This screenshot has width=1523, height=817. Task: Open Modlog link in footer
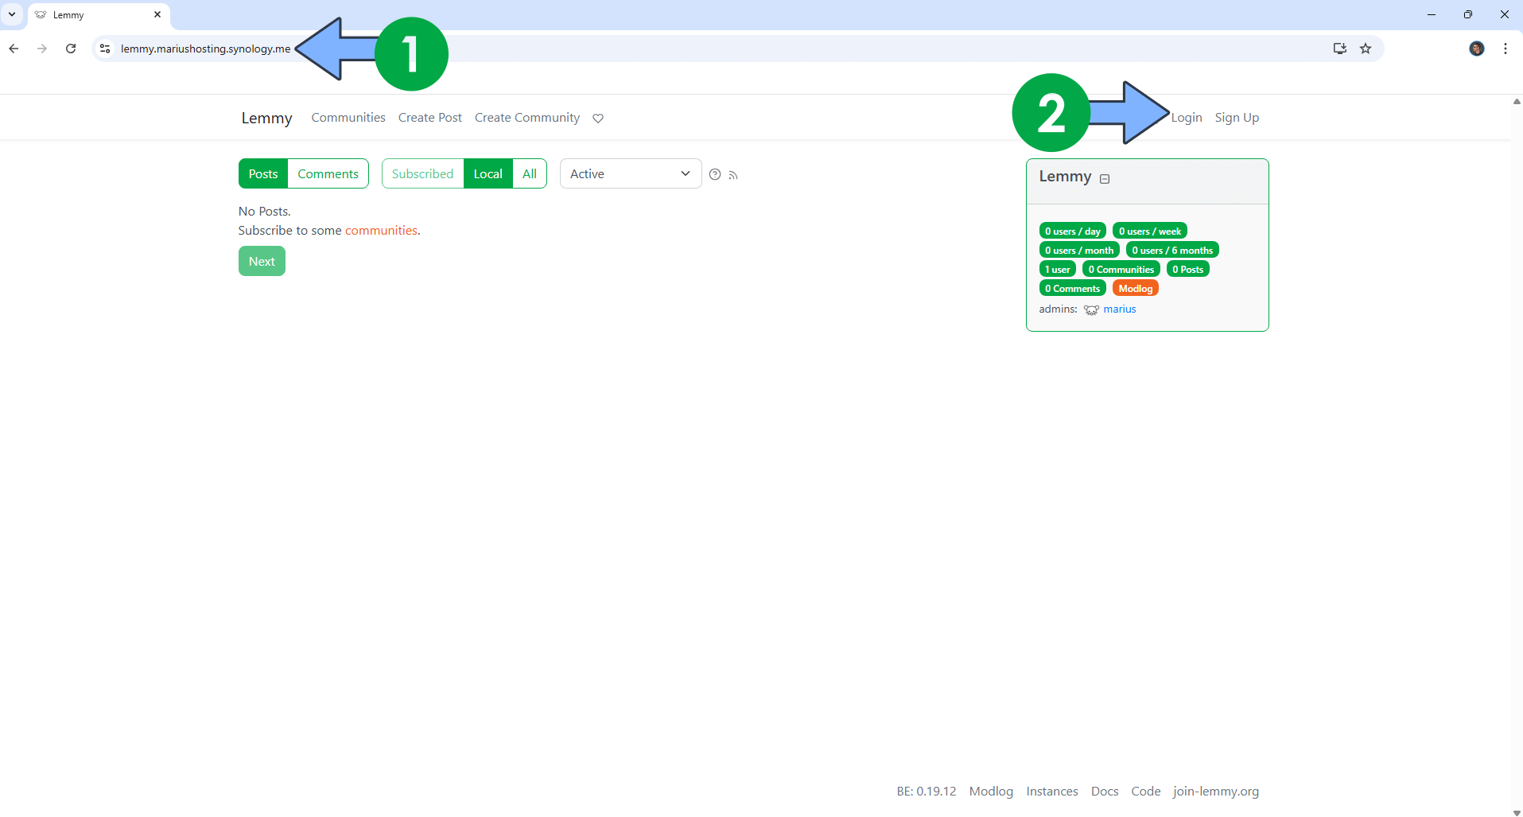991,792
